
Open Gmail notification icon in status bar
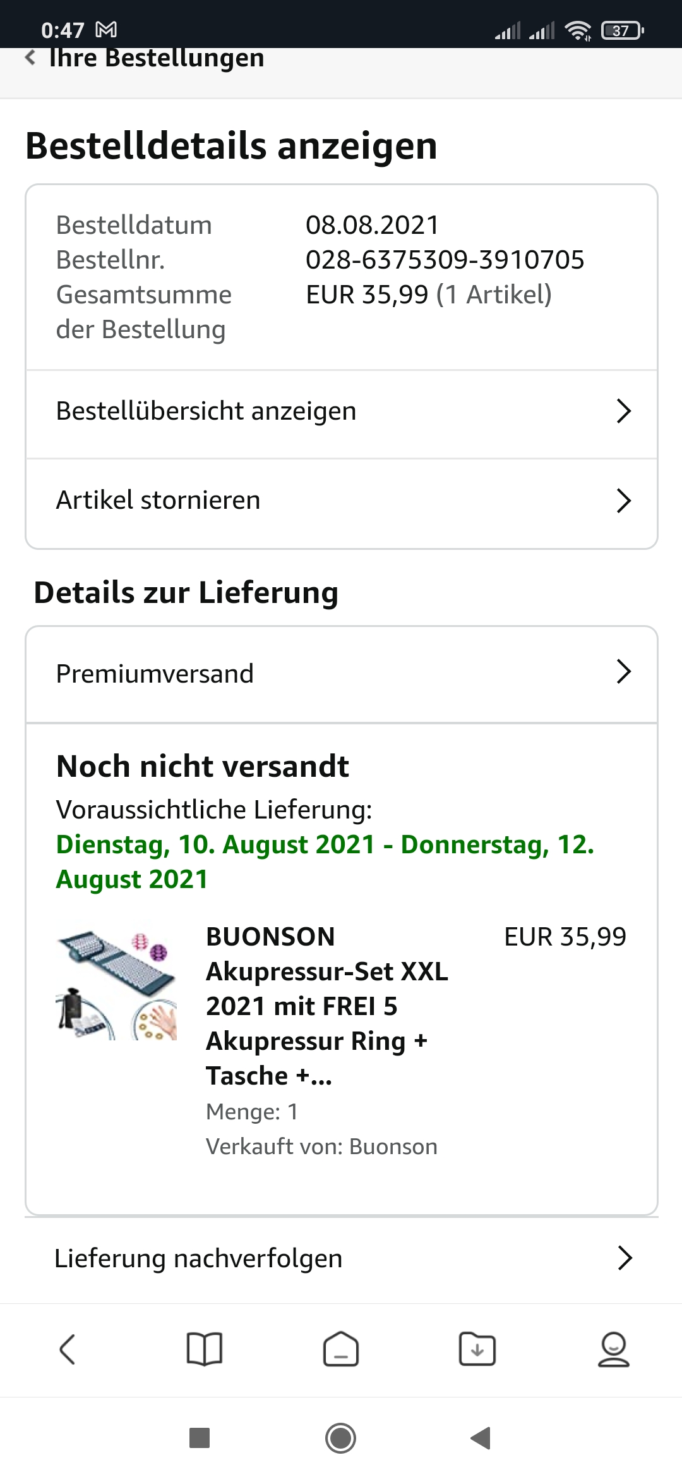pyautogui.click(x=106, y=30)
